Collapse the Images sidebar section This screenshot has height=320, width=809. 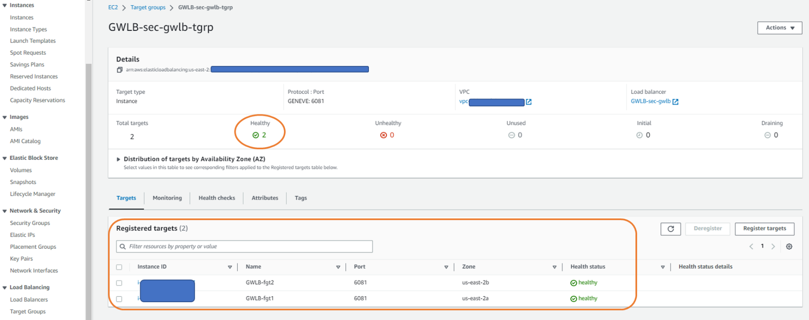(5, 117)
